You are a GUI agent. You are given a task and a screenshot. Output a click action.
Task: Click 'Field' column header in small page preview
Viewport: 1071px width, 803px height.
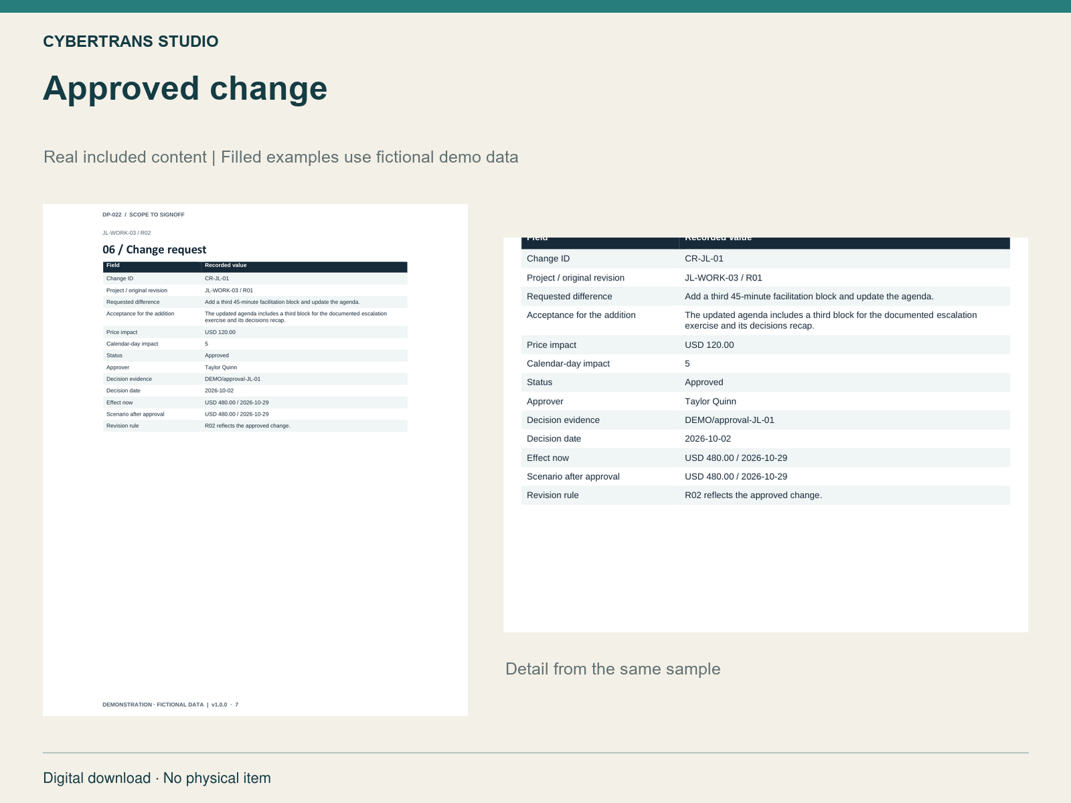113,266
